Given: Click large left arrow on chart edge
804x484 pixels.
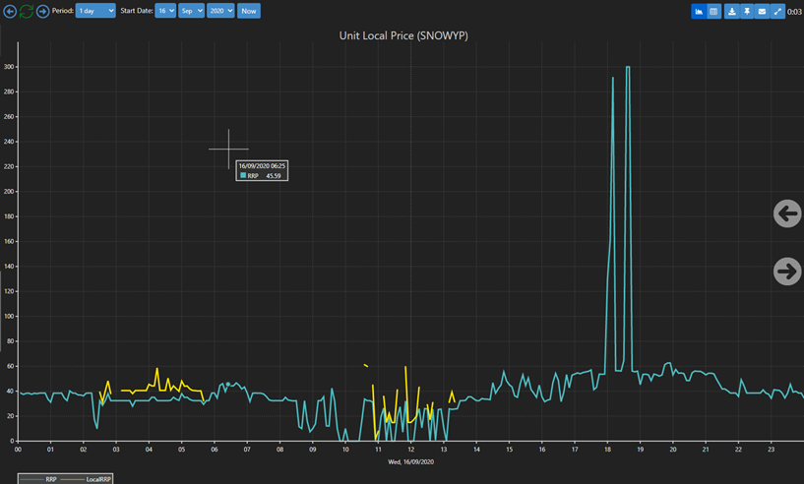Looking at the screenshot, I should 787,213.
